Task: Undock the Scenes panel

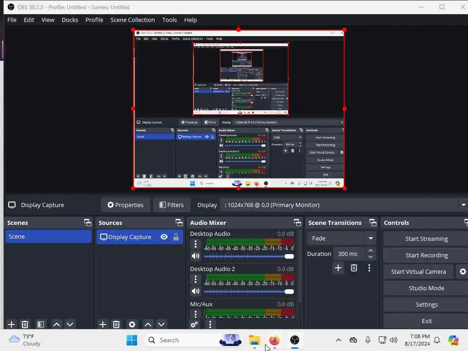Action: [x=87, y=223]
